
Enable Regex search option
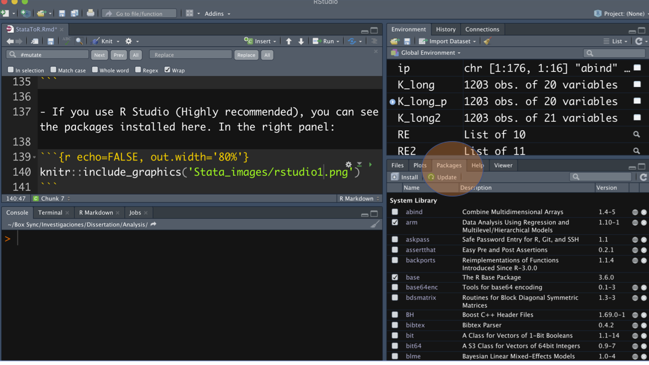point(138,70)
